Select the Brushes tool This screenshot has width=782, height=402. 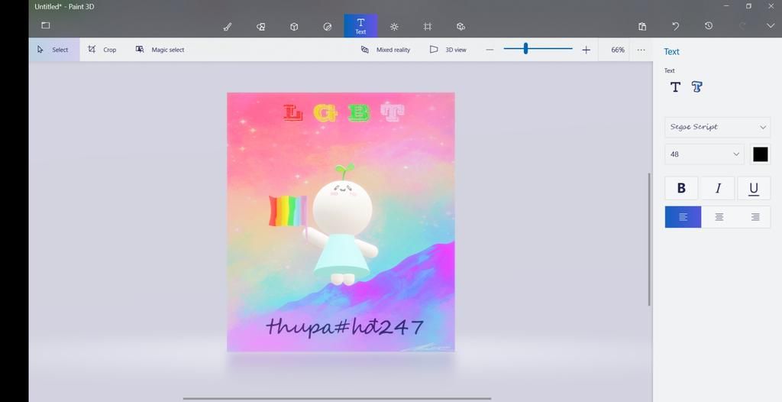[228, 27]
